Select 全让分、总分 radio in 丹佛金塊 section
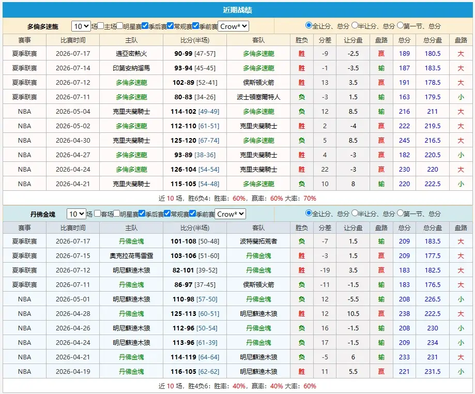The image size is (475, 394). [x=309, y=213]
